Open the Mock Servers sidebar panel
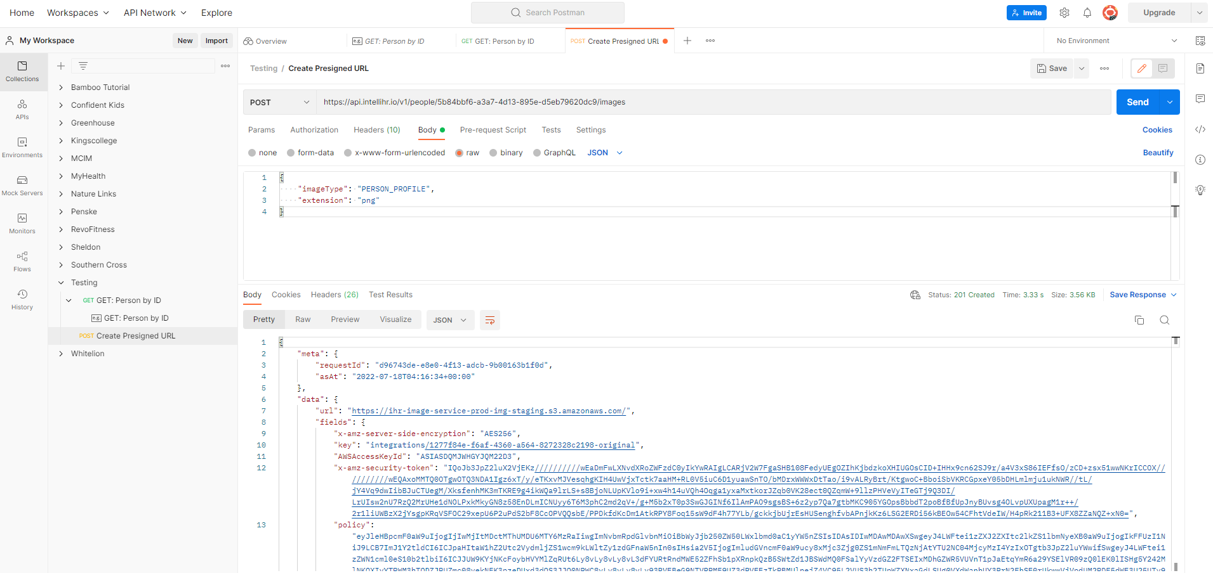Screen dimensions: 1213x573 pos(22,186)
